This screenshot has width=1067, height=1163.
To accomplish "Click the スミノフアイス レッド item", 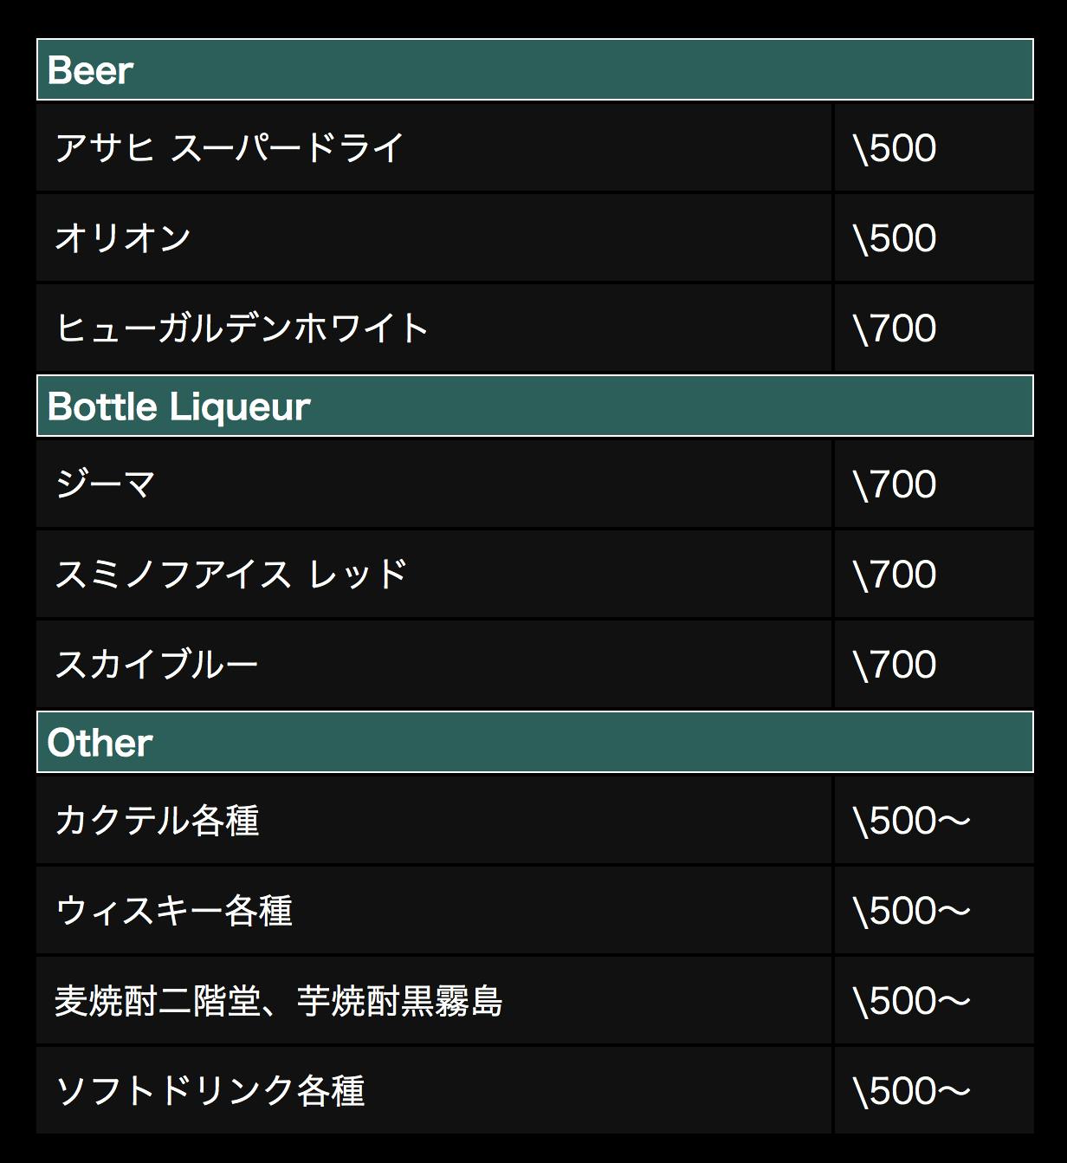I will click(231, 575).
